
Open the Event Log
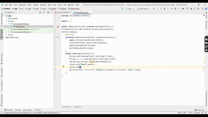[x=199, y=110]
